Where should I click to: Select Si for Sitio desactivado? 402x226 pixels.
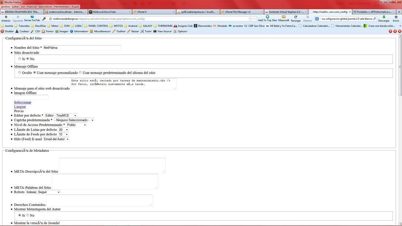(20, 59)
